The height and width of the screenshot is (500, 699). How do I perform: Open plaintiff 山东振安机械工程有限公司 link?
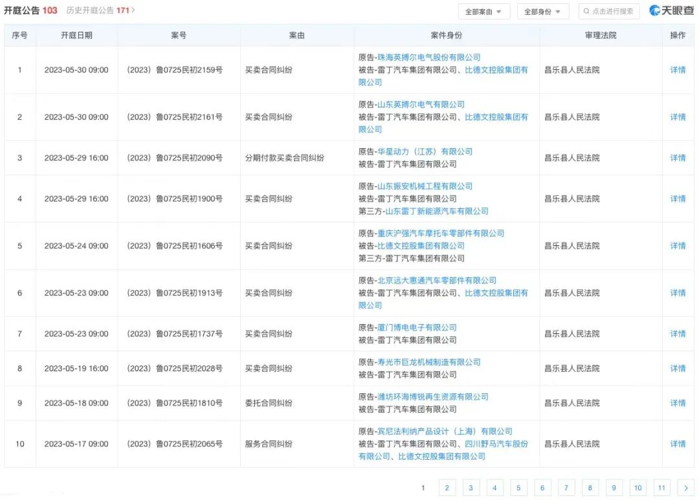point(425,186)
